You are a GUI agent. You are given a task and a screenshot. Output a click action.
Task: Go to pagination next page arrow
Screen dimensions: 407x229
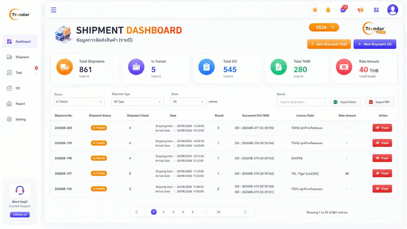click(245, 212)
